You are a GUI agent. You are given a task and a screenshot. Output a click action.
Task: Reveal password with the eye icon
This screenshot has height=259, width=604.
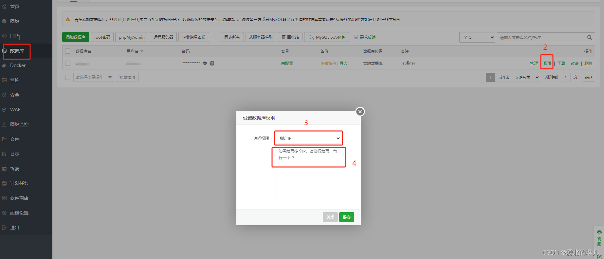pyautogui.click(x=205, y=63)
